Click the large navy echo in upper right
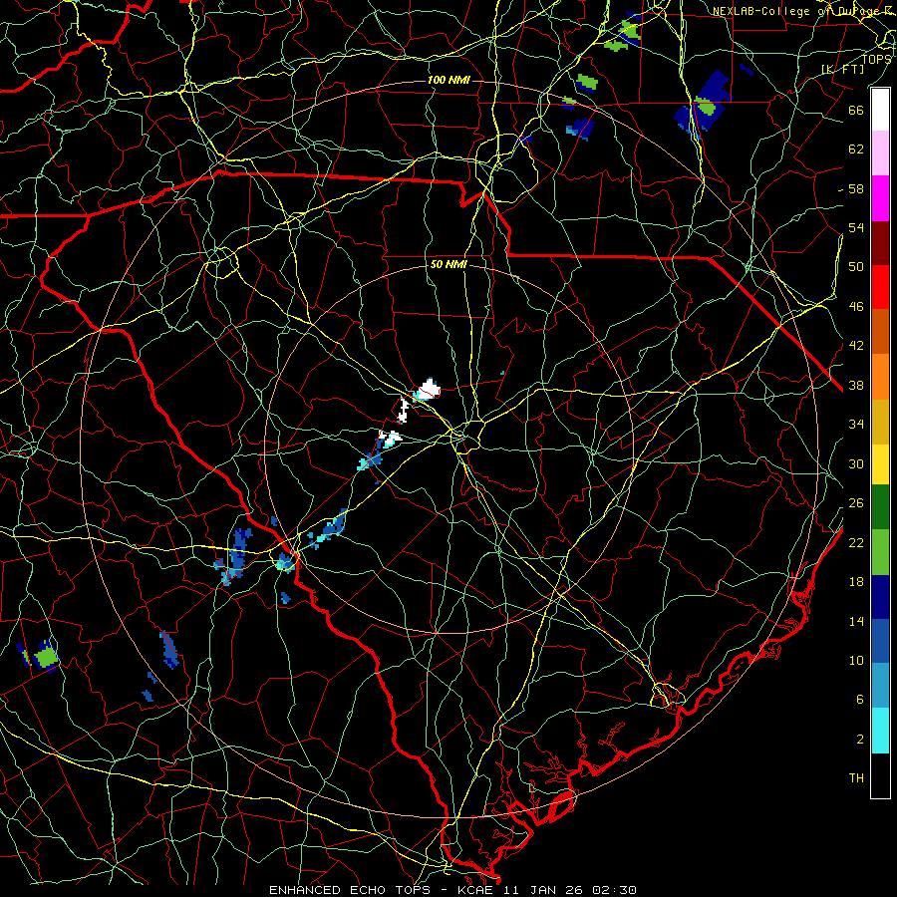 (x=703, y=103)
